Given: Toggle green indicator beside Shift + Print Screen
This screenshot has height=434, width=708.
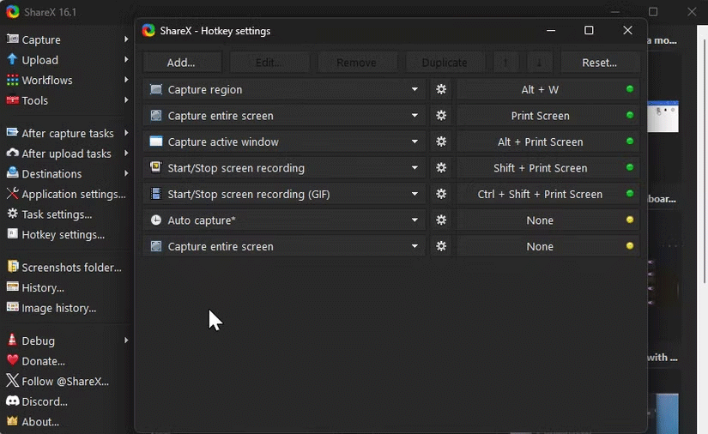Looking at the screenshot, I should pyautogui.click(x=630, y=168).
